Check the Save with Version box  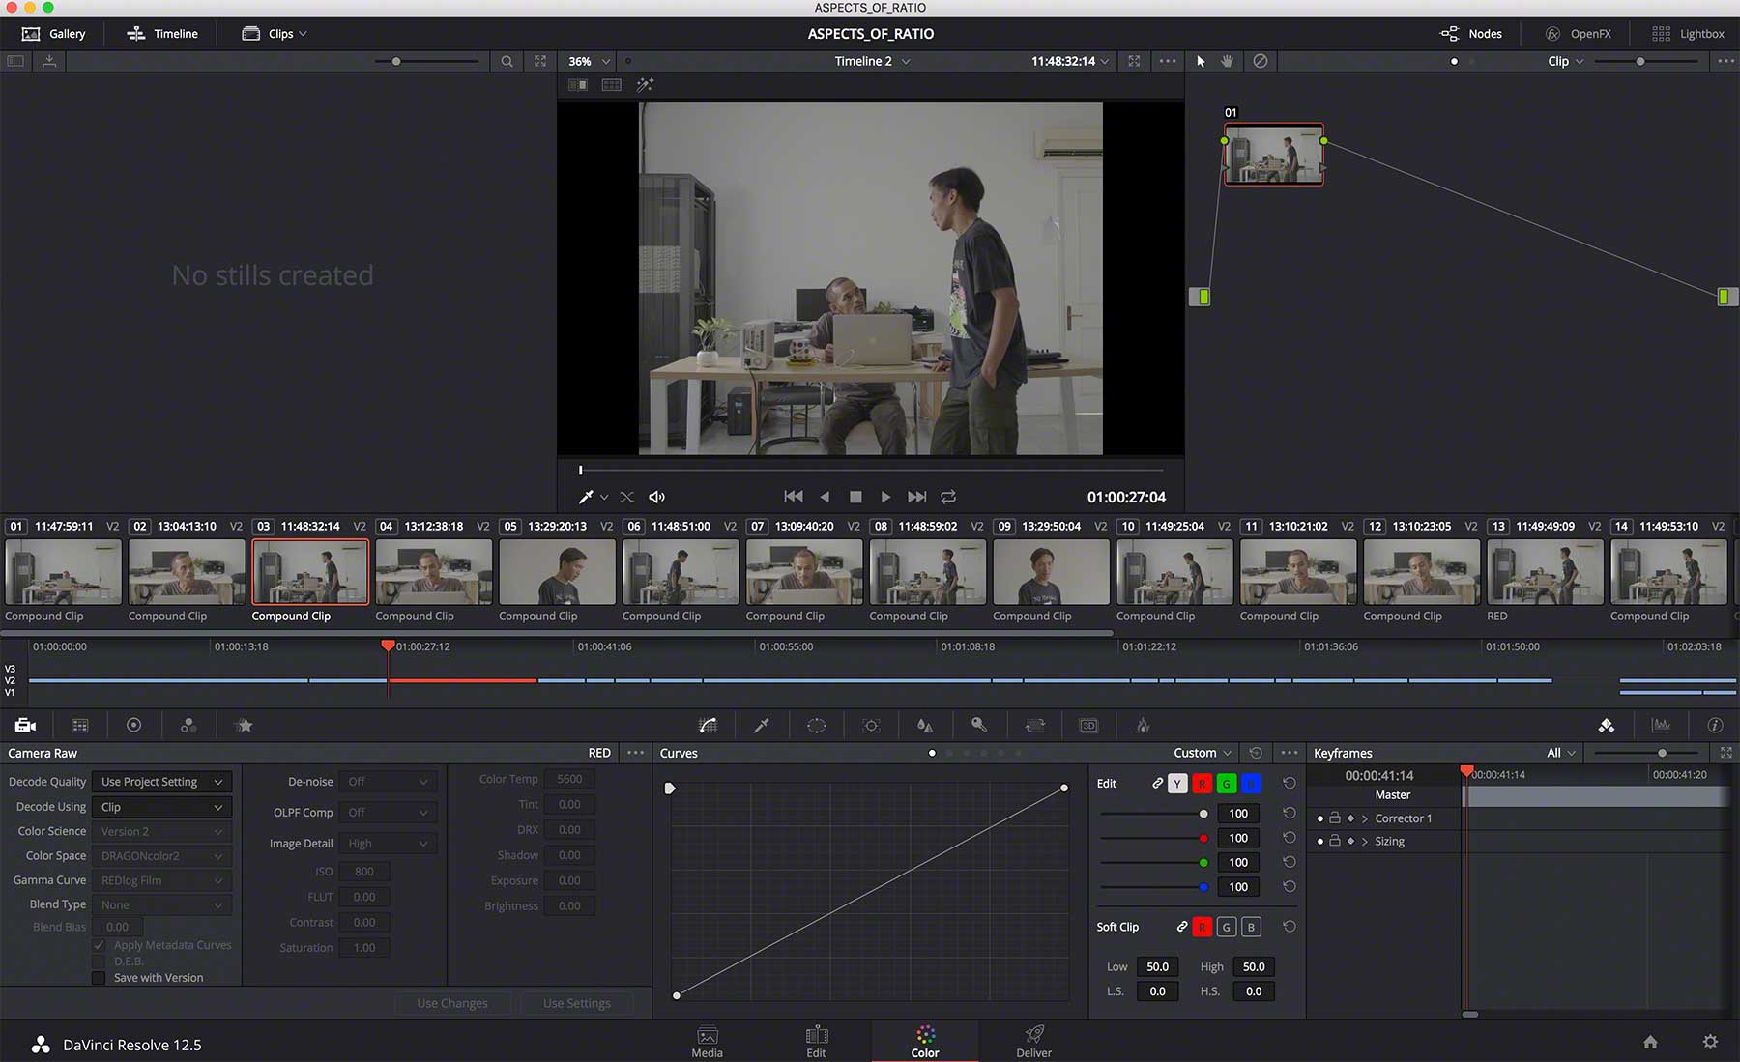click(x=99, y=978)
